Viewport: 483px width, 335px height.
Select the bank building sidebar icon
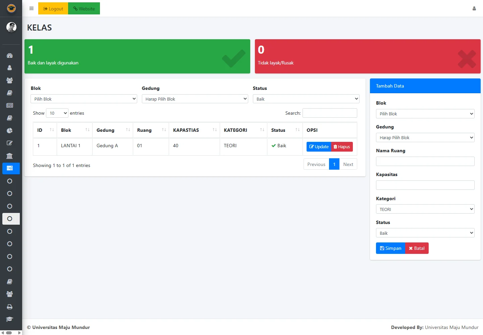point(10,156)
